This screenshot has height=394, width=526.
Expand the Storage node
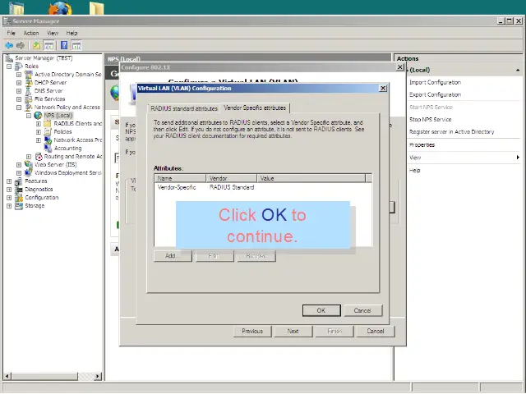pyautogui.click(x=9, y=206)
